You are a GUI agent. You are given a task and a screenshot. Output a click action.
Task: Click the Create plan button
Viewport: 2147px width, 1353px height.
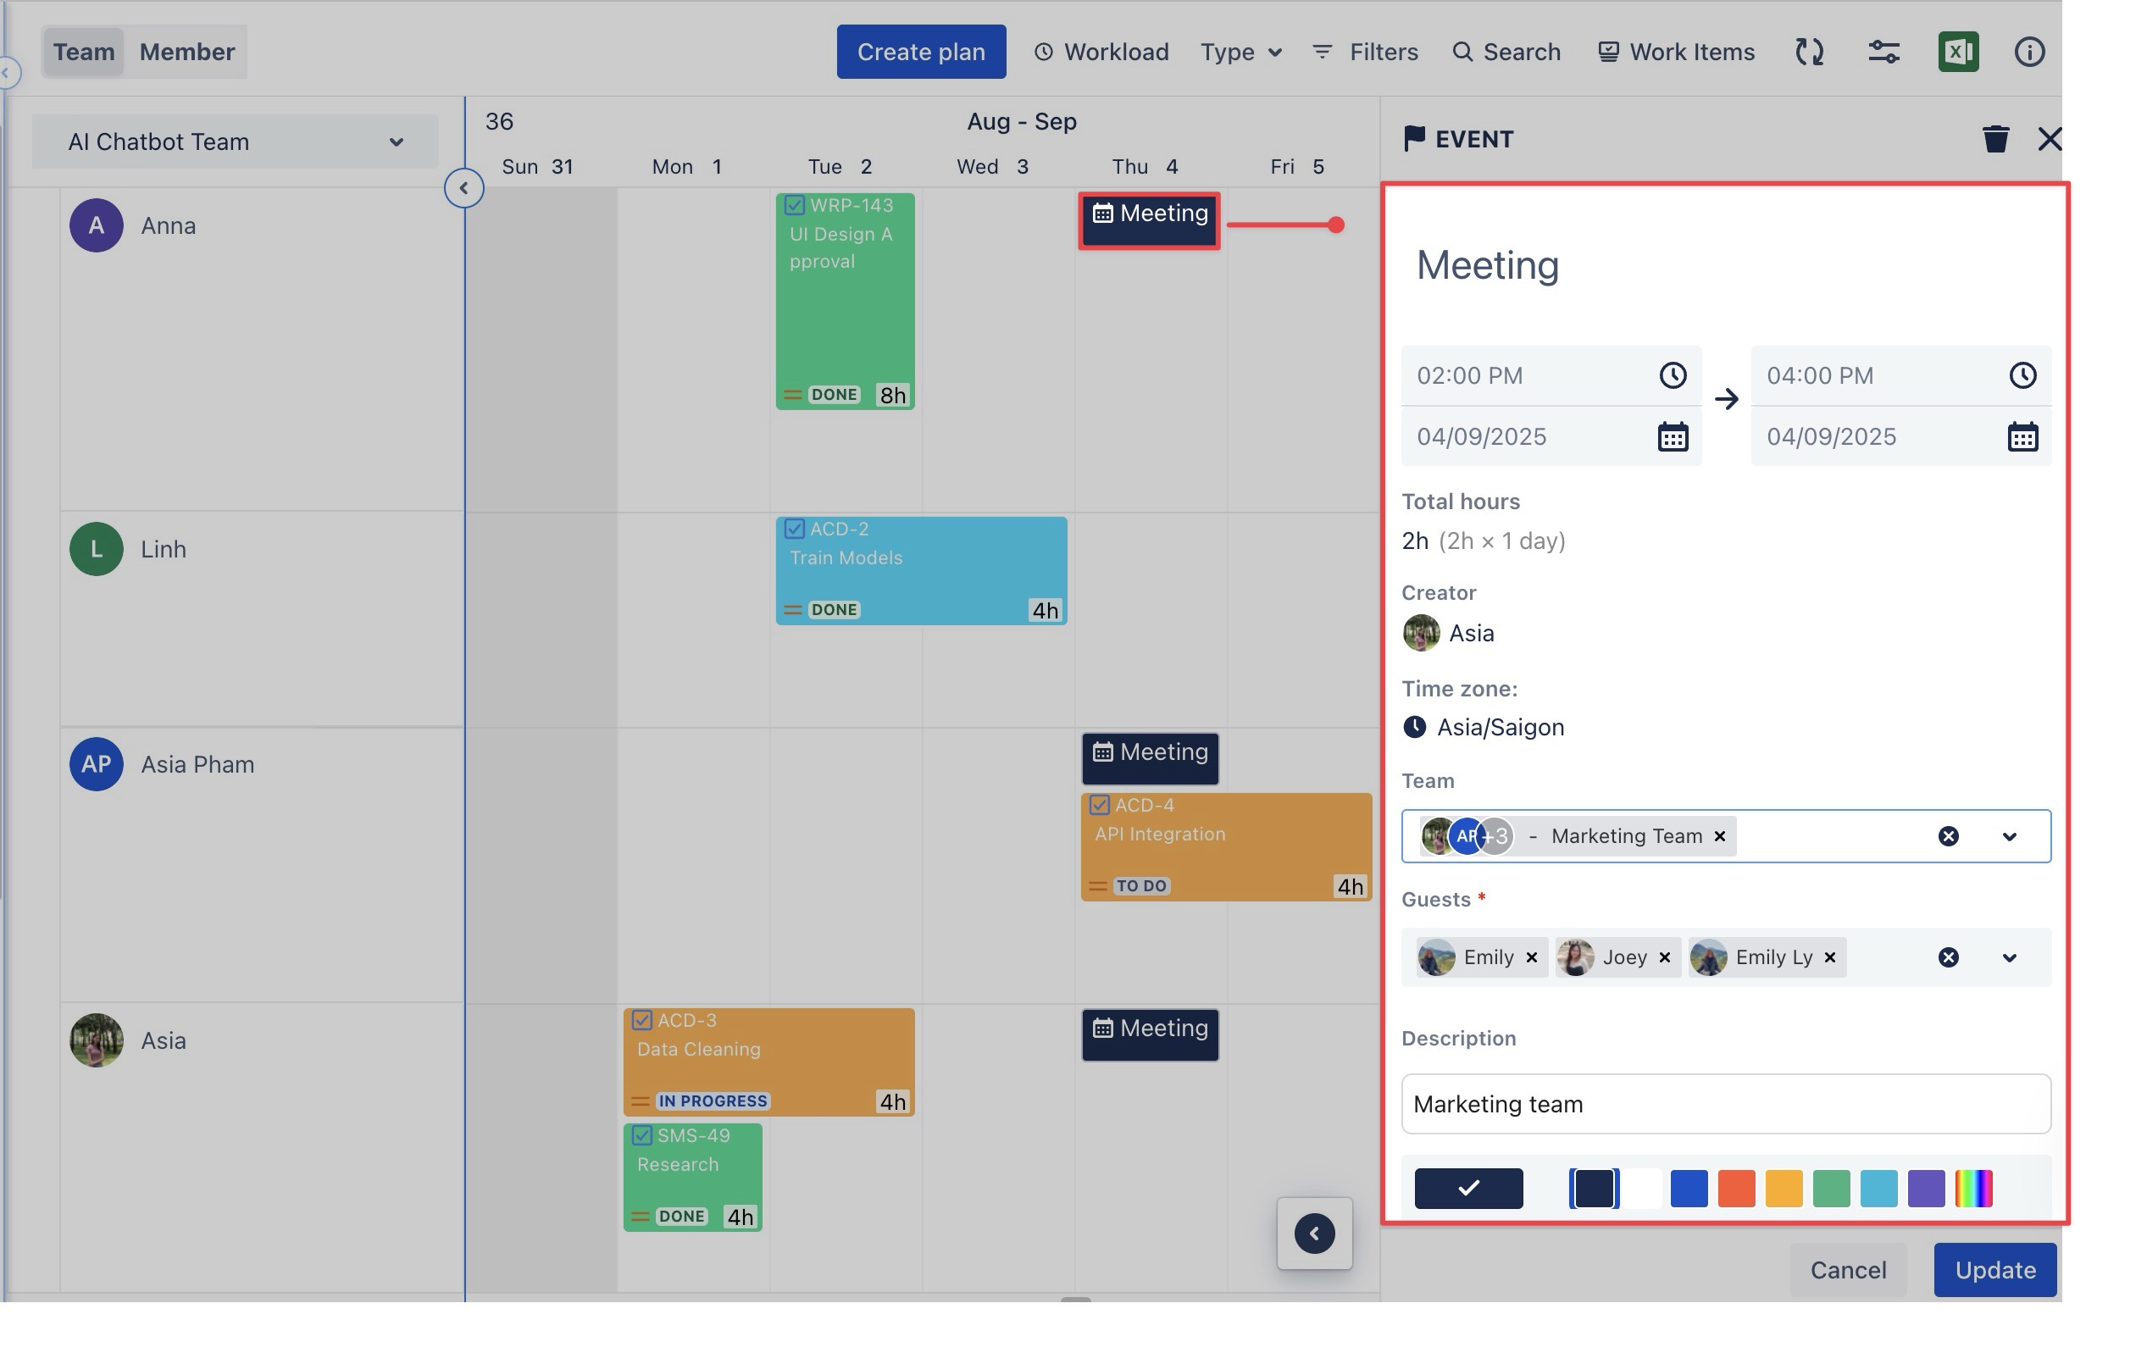coord(920,52)
